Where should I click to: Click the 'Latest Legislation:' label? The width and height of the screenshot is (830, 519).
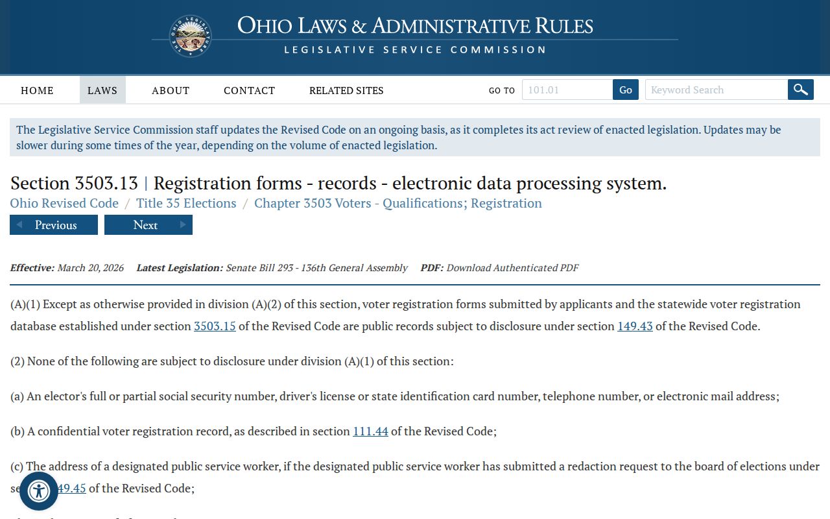180,267
